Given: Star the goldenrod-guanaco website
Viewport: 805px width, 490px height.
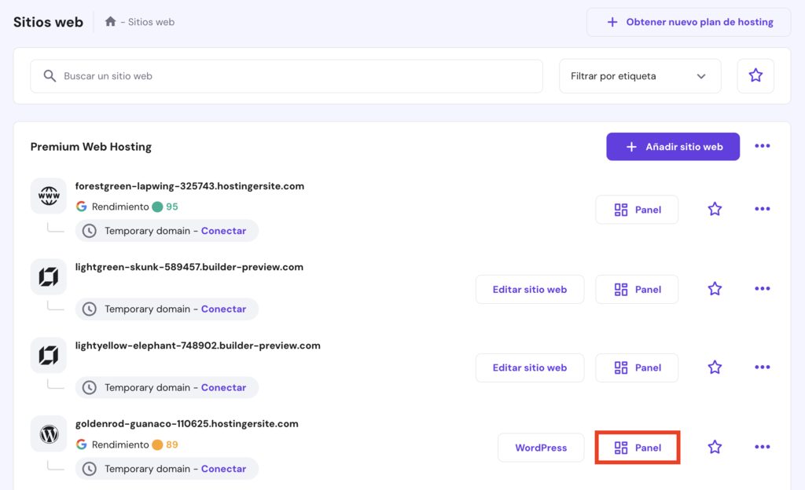Looking at the screenshot, I should coord(715,446).
